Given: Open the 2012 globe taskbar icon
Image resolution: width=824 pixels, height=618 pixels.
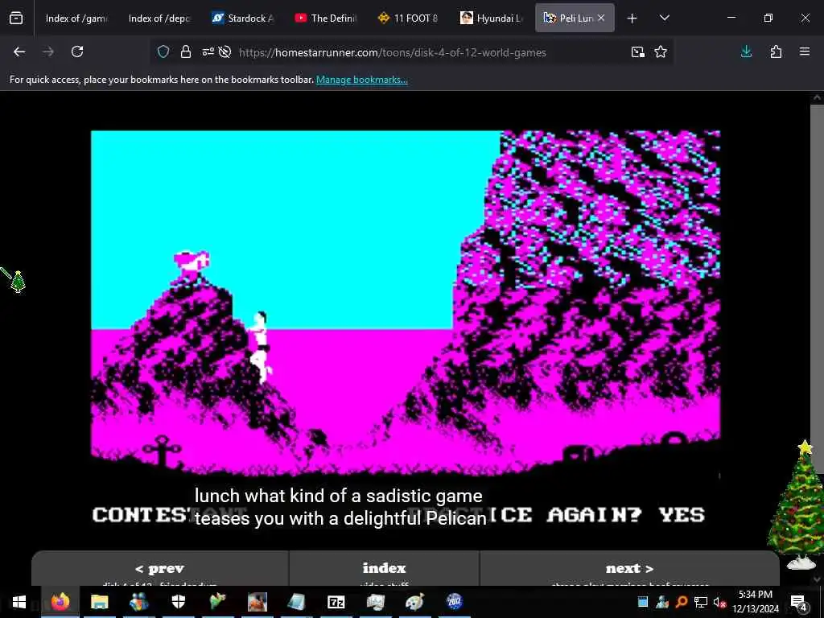Looking at the screenshot, I should [x=454, y=602].
